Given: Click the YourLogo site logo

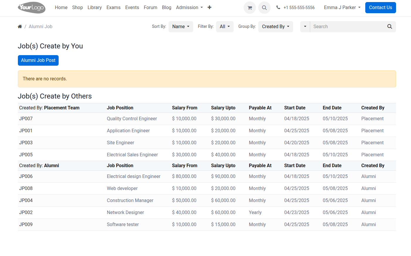Looking at the screenshot, I should pyautogui.click(x=32, y=8).
